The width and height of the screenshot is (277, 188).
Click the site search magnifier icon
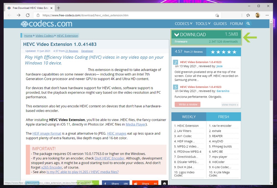click(248, 23)
